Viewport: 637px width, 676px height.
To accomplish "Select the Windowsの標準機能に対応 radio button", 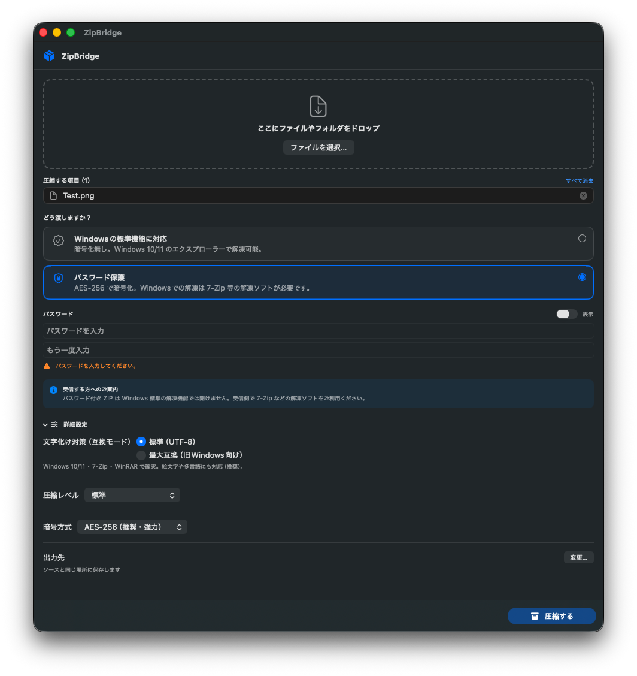I will 582,239.
